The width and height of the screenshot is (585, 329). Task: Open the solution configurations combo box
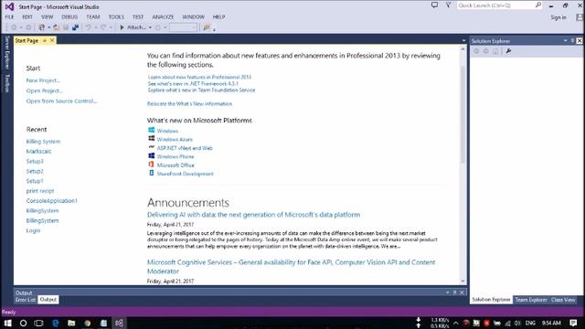[183, 27]
